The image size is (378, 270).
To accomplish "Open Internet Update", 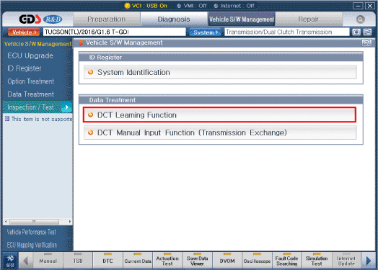I will 346,261.
